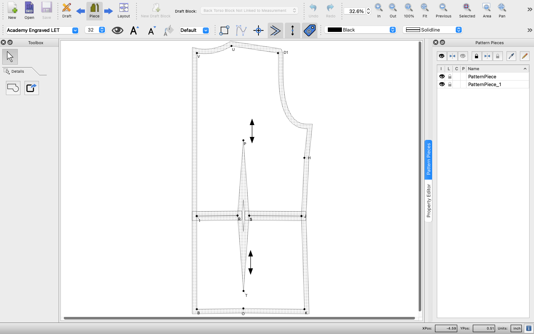
Task: Reset zoom to 100%
Action: 409,11
